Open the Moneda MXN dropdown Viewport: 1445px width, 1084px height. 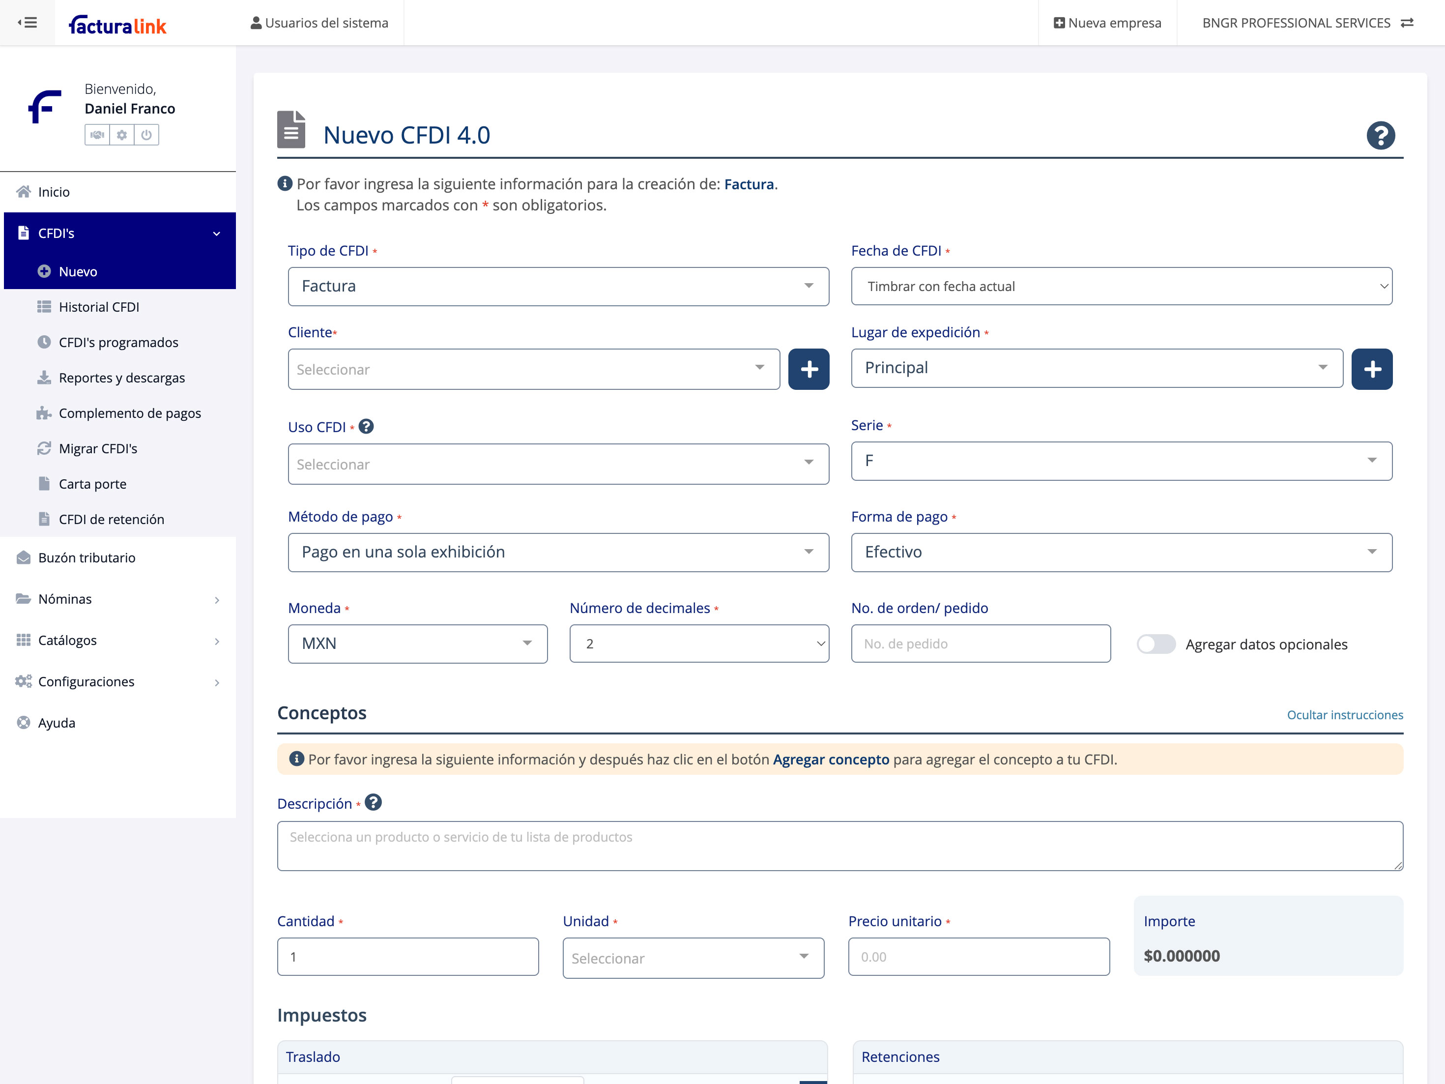417,644
